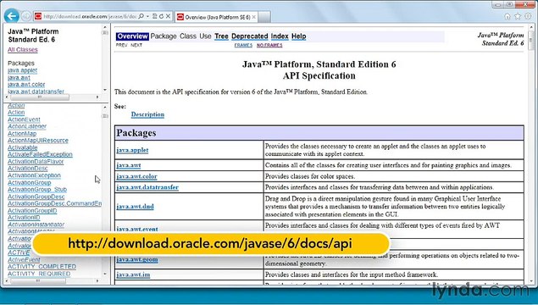The image size is (538, 305).
Task: Open the browser Home icon
Action: point(507,16)
